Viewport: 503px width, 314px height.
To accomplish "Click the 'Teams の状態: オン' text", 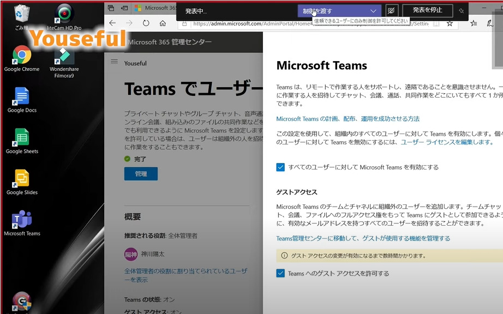I will pyautogui.click(x=149, y=300).
